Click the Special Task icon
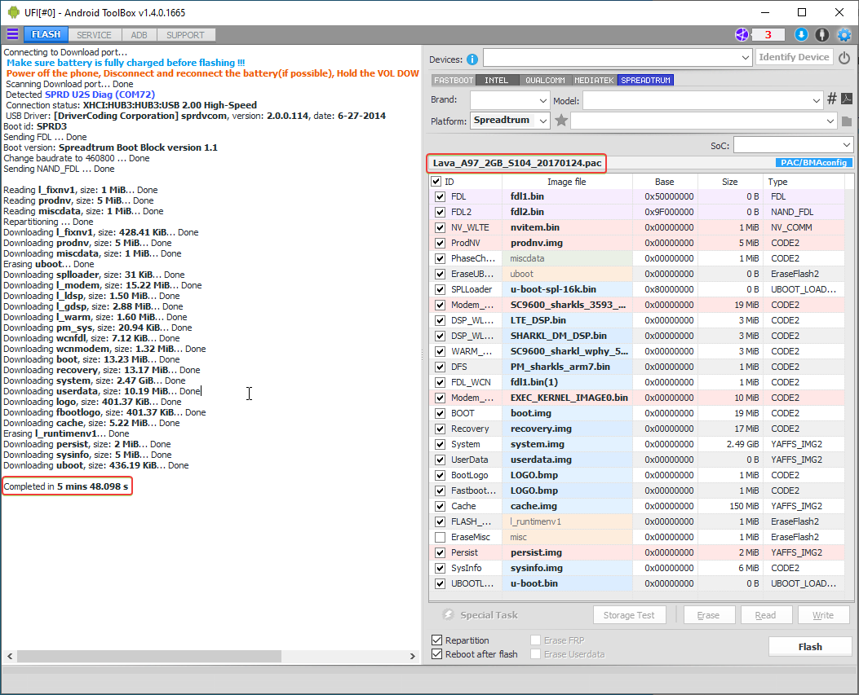This screenshot has height=695, width=859. [x=448, y=614]
